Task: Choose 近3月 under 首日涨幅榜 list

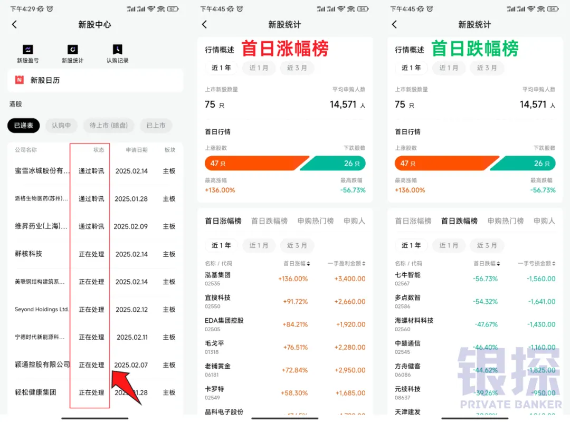Action: point(297,245)
